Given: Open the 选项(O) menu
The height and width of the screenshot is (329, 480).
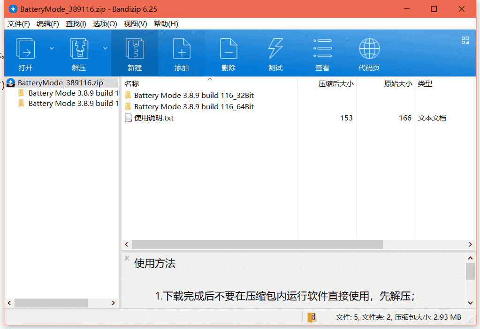Looking at the screenshot, I should [x=105, y=24].
